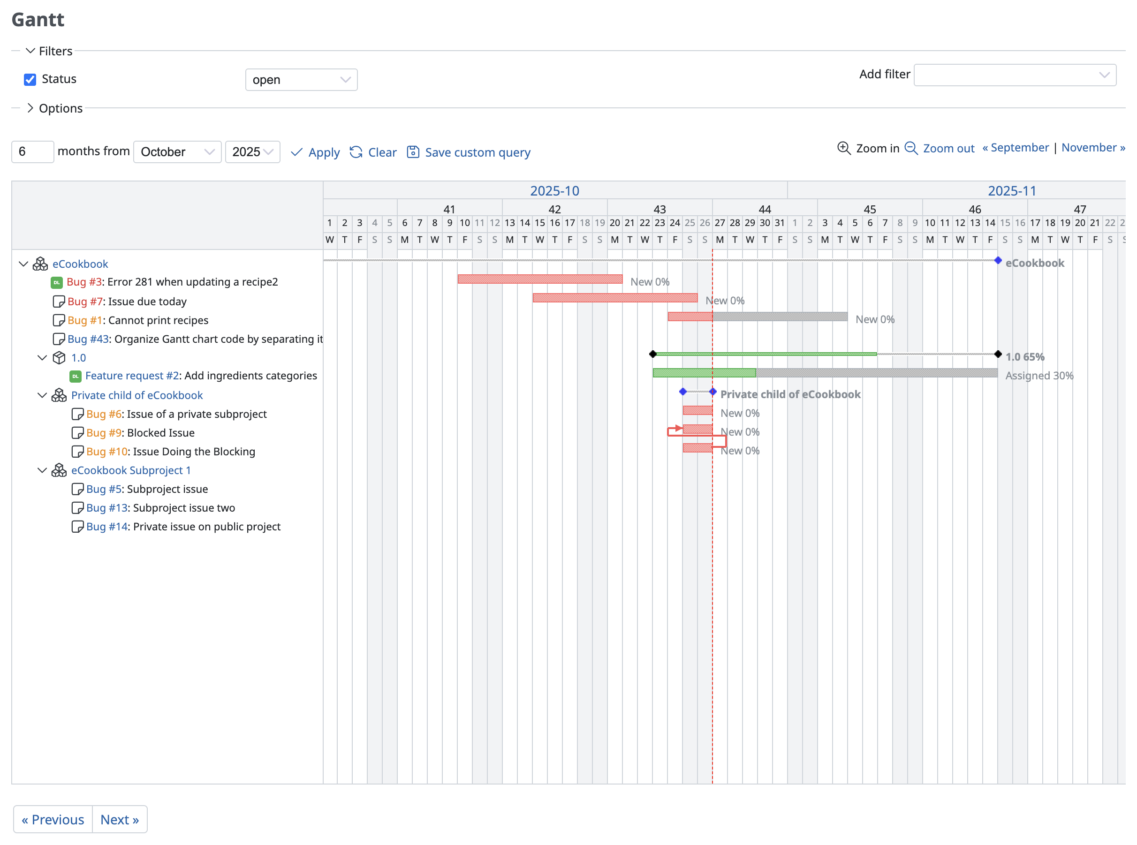Screen dimensions: 1137x845
Task: Click the Zoom out magnifier icon
Action: click(911, 148)
